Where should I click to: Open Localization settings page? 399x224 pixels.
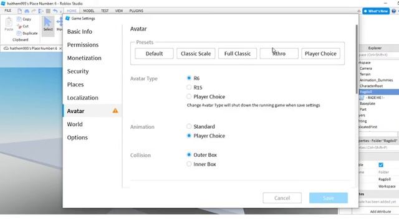tap(83, 98)
